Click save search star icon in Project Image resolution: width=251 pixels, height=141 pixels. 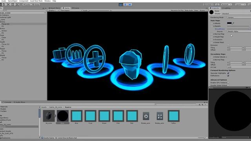(x=206, y=105)
